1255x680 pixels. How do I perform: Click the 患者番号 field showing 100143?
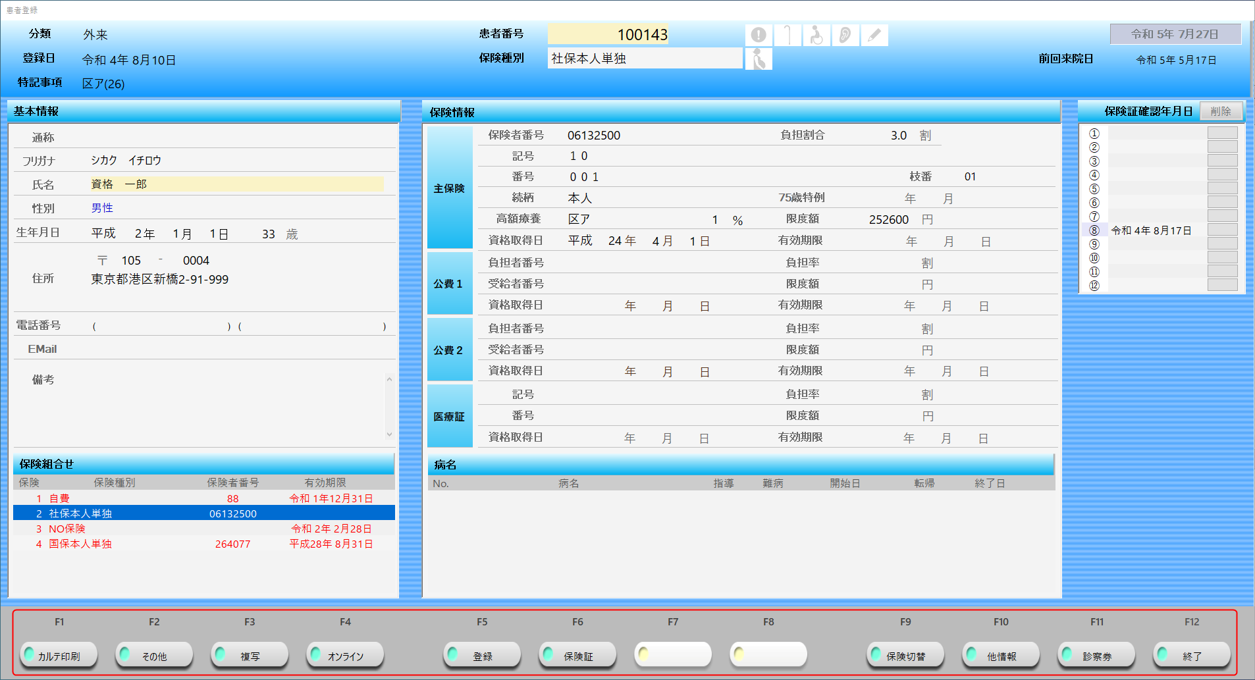(x=608, y=35)
